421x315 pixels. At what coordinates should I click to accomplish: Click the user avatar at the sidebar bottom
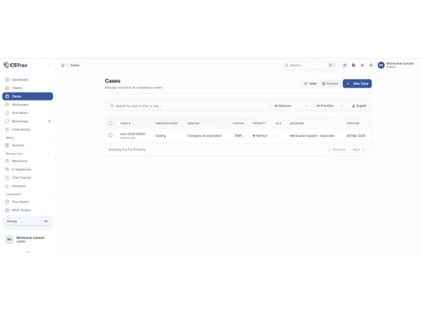tap(9, 239)
